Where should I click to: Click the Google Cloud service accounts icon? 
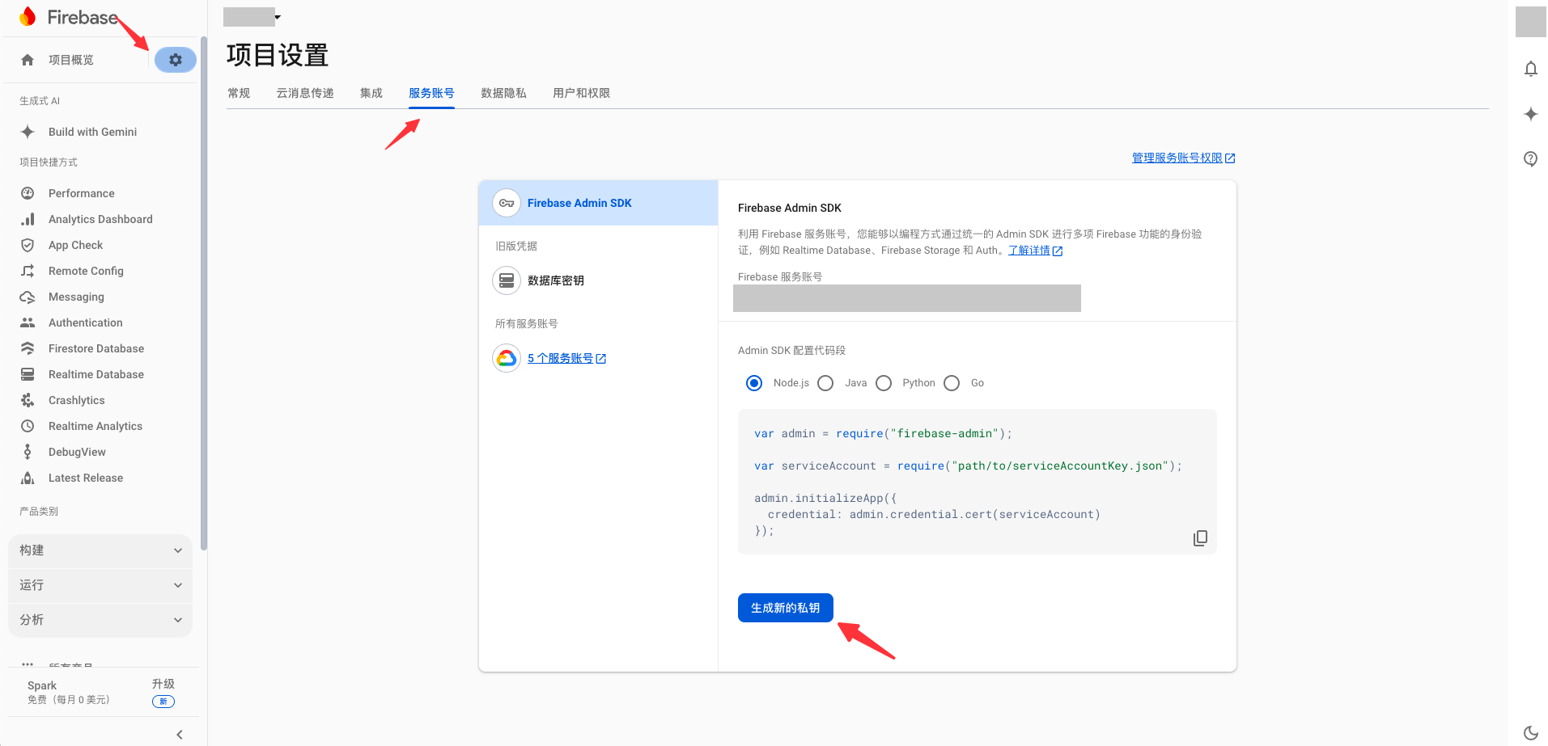coord(507,358)
